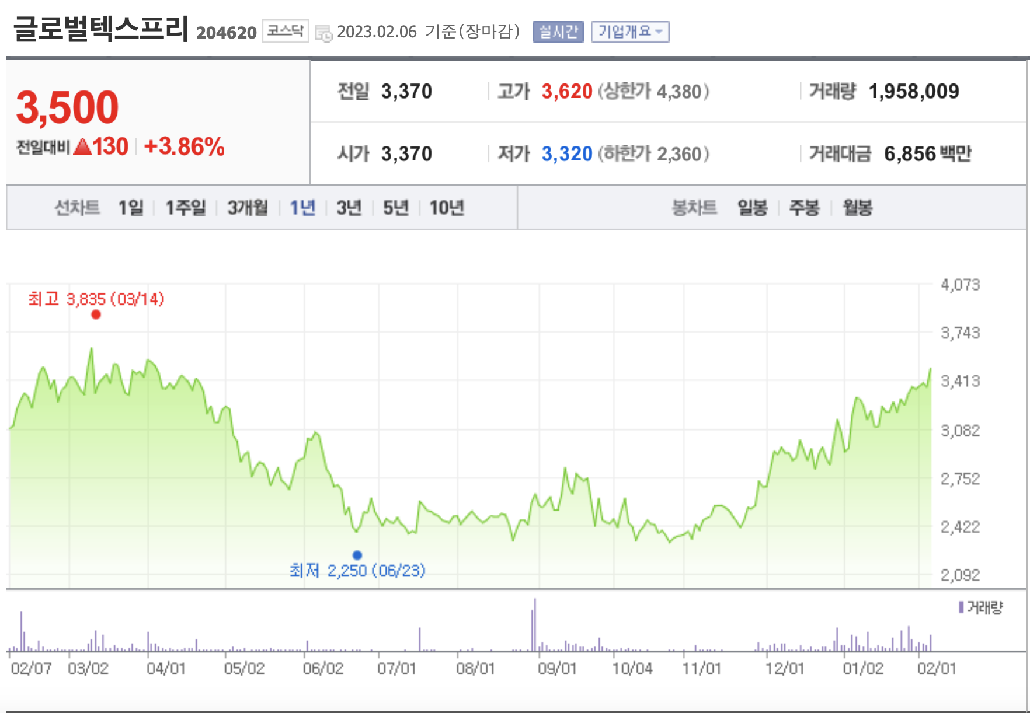The height and width of the screenshot is (713, 1030).
Task: Click the 2023.02.06 기준(장마감) date text
Action: click(429, 32)
